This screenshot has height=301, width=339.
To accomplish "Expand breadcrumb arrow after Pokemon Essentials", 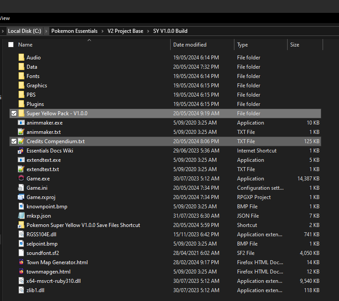I will click(x=102, y=31).
